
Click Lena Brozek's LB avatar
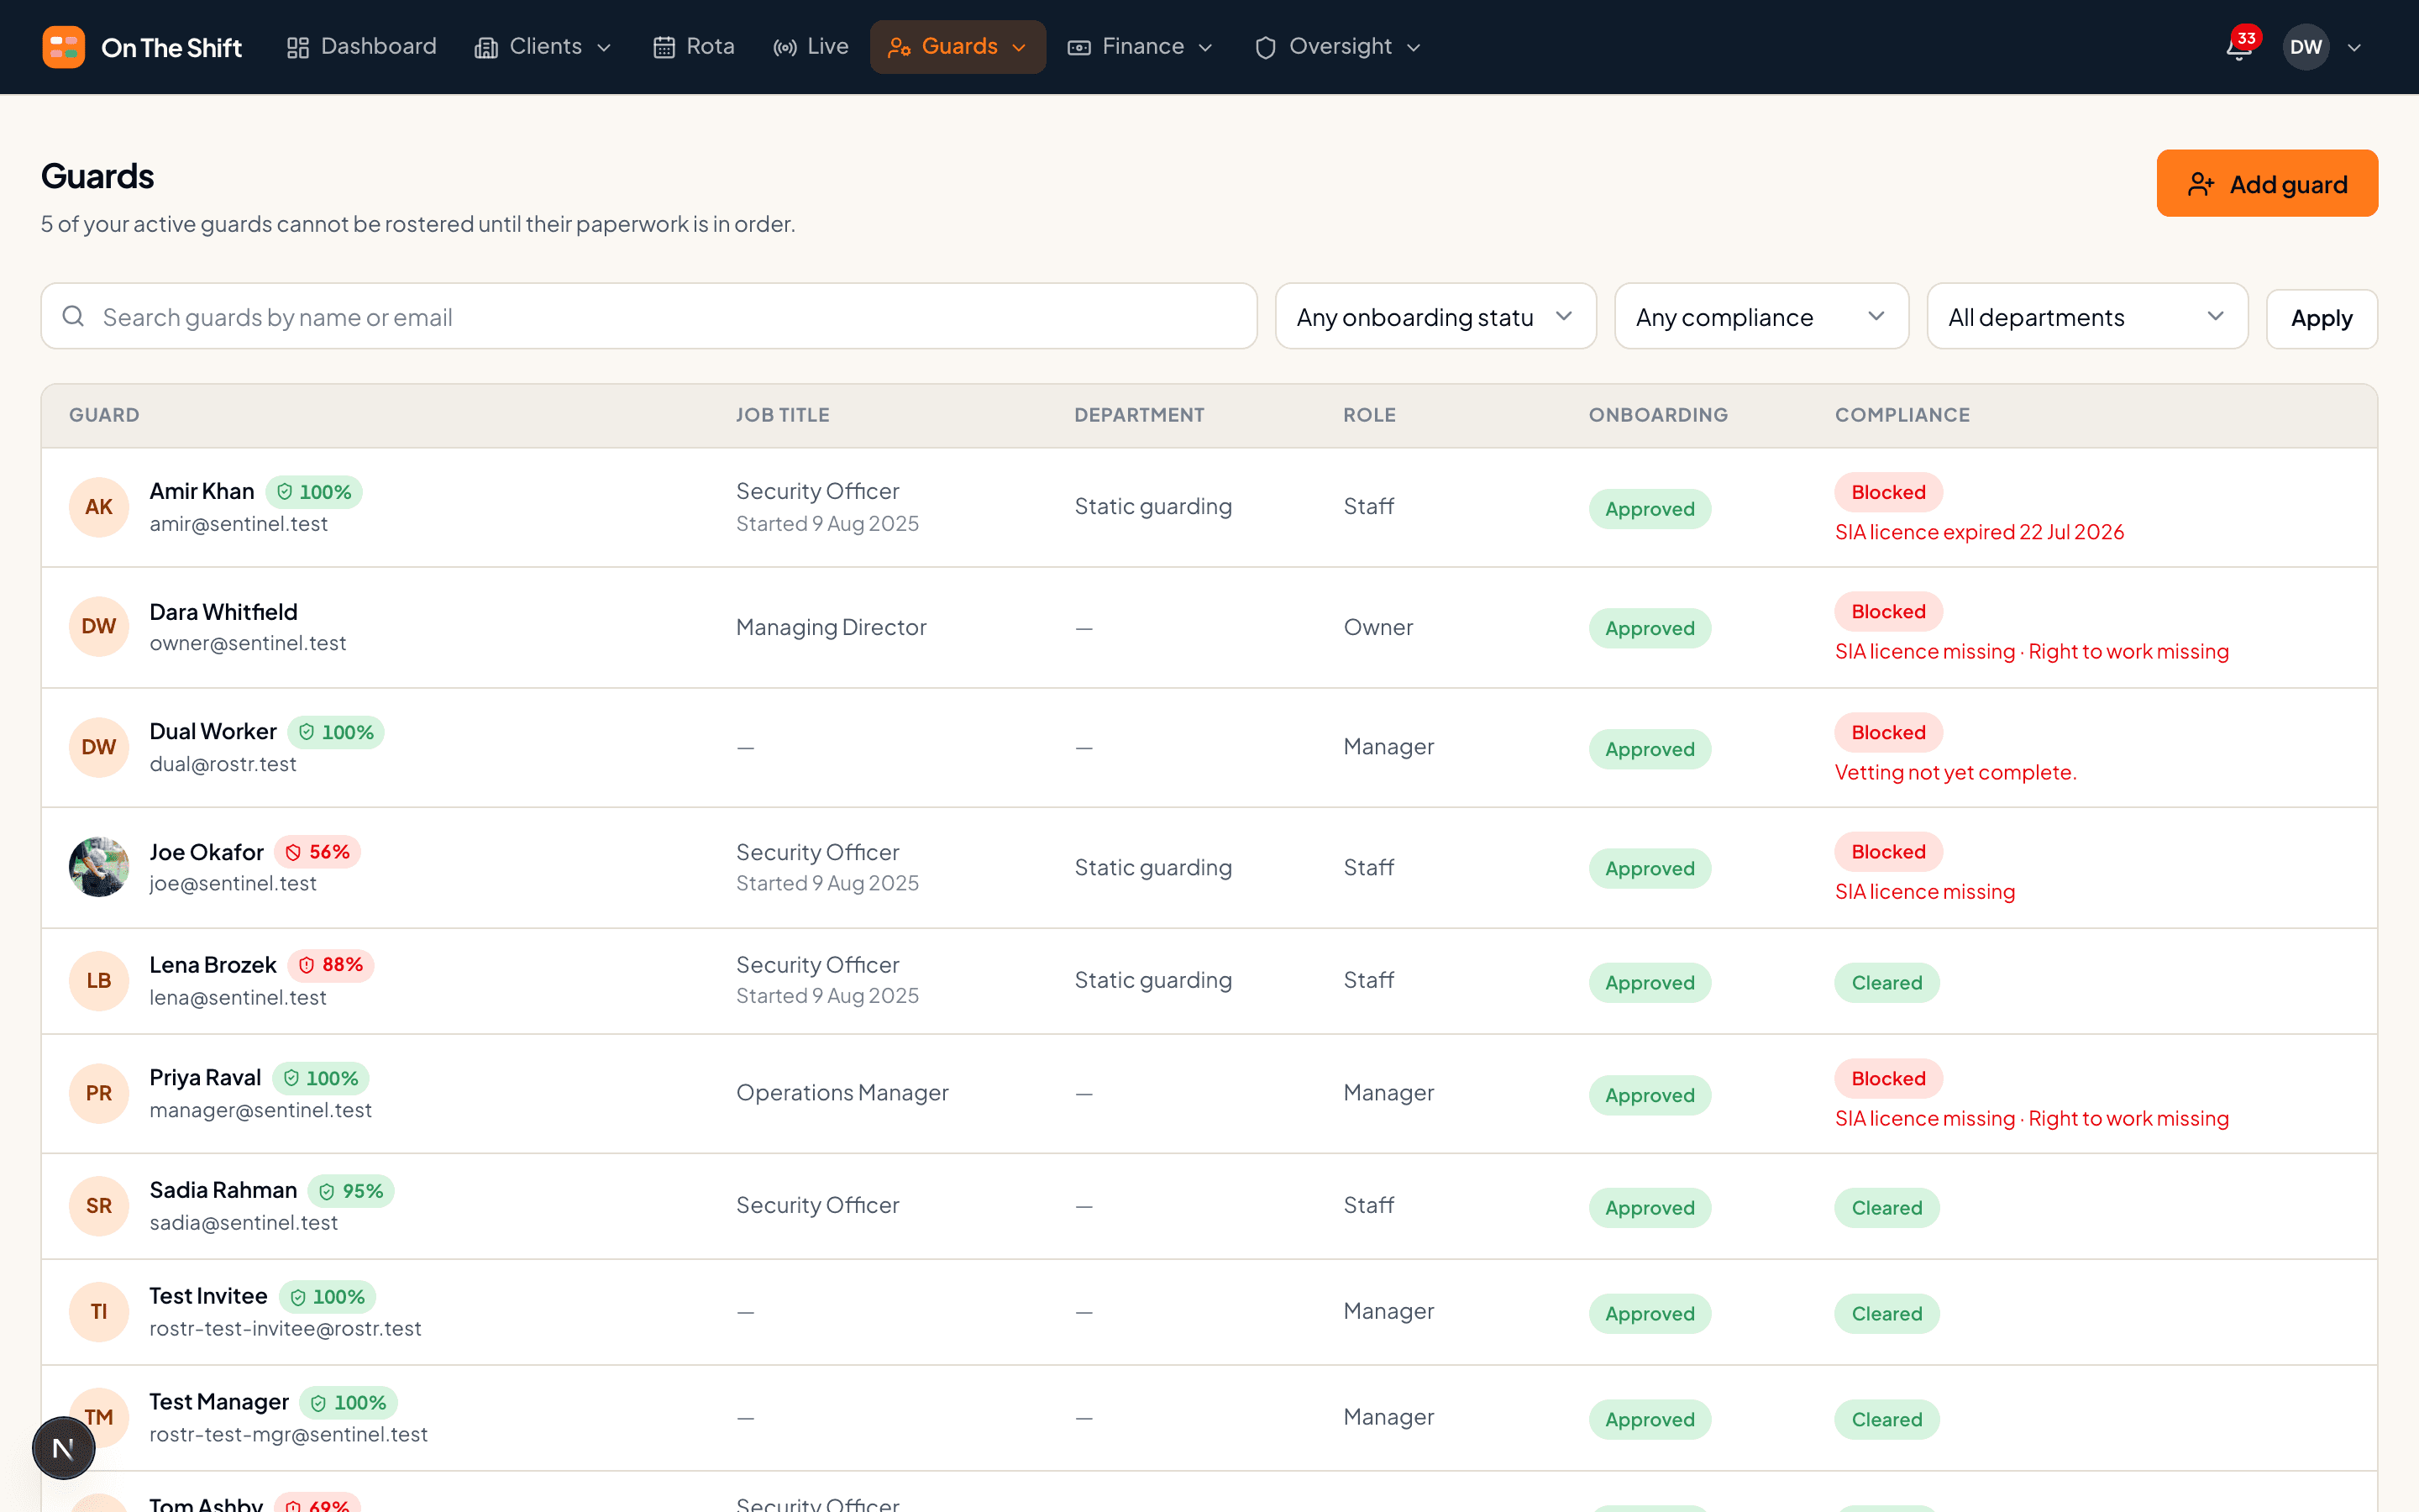[98, 980]
